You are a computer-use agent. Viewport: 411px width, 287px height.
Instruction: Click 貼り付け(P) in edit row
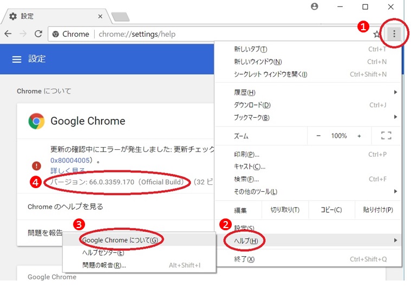378,210
